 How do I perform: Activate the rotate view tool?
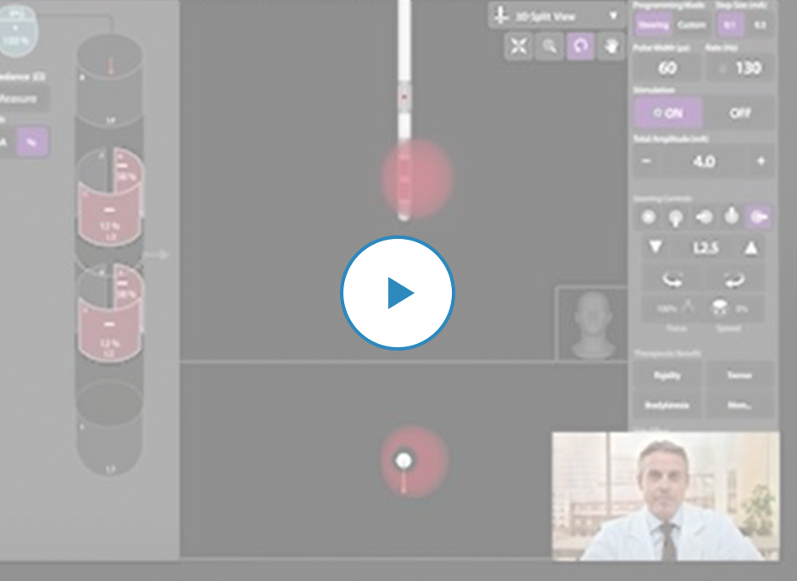click(x=581, y=47)
